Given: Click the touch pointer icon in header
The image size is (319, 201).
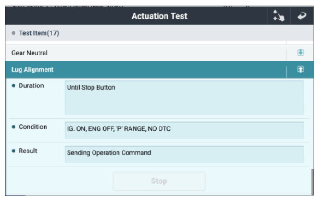Looking at the screenshot, I should (x=279, y=16).
